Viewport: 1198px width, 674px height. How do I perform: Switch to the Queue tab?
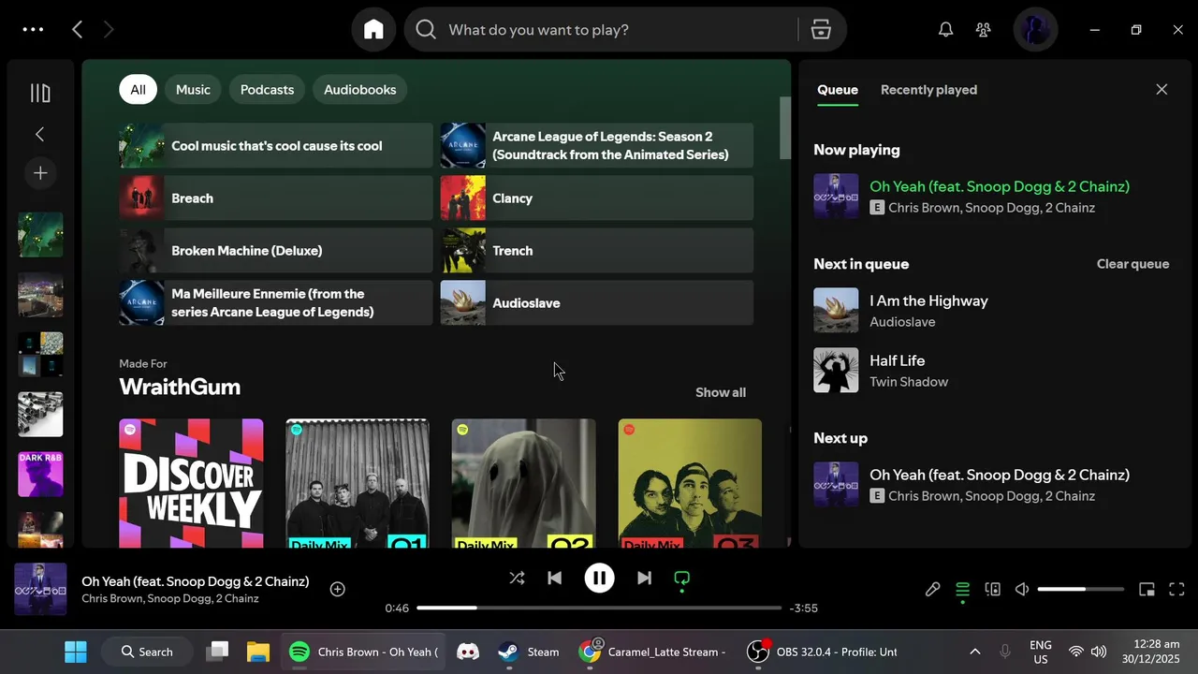838,90
